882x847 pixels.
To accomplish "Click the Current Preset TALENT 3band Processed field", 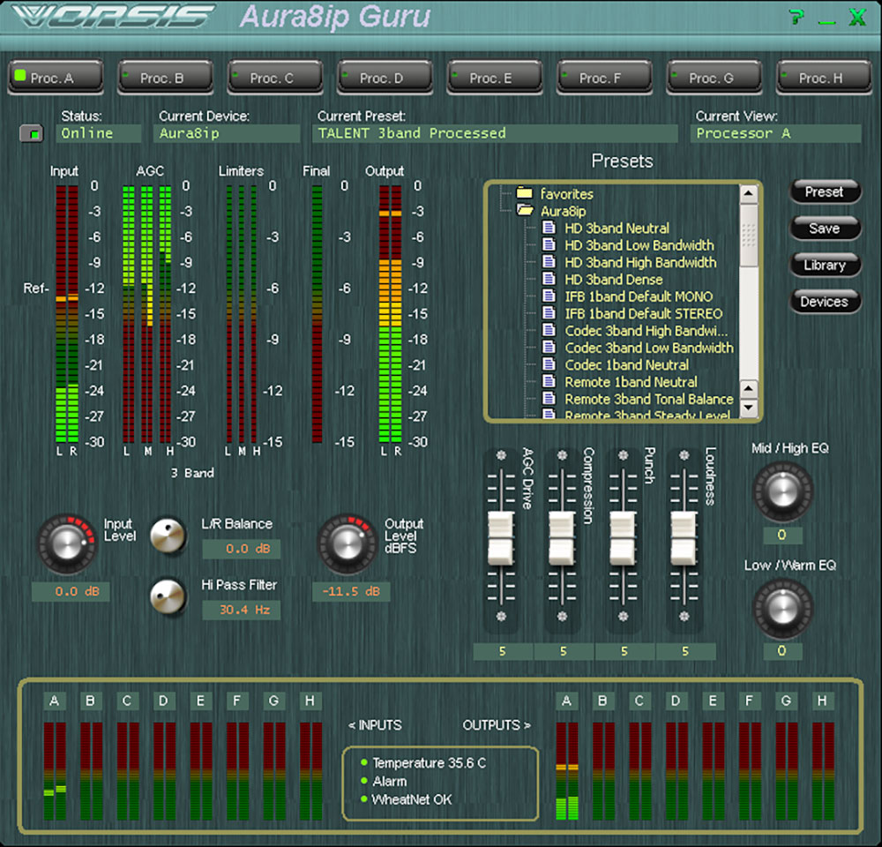I will click(495, 133).
